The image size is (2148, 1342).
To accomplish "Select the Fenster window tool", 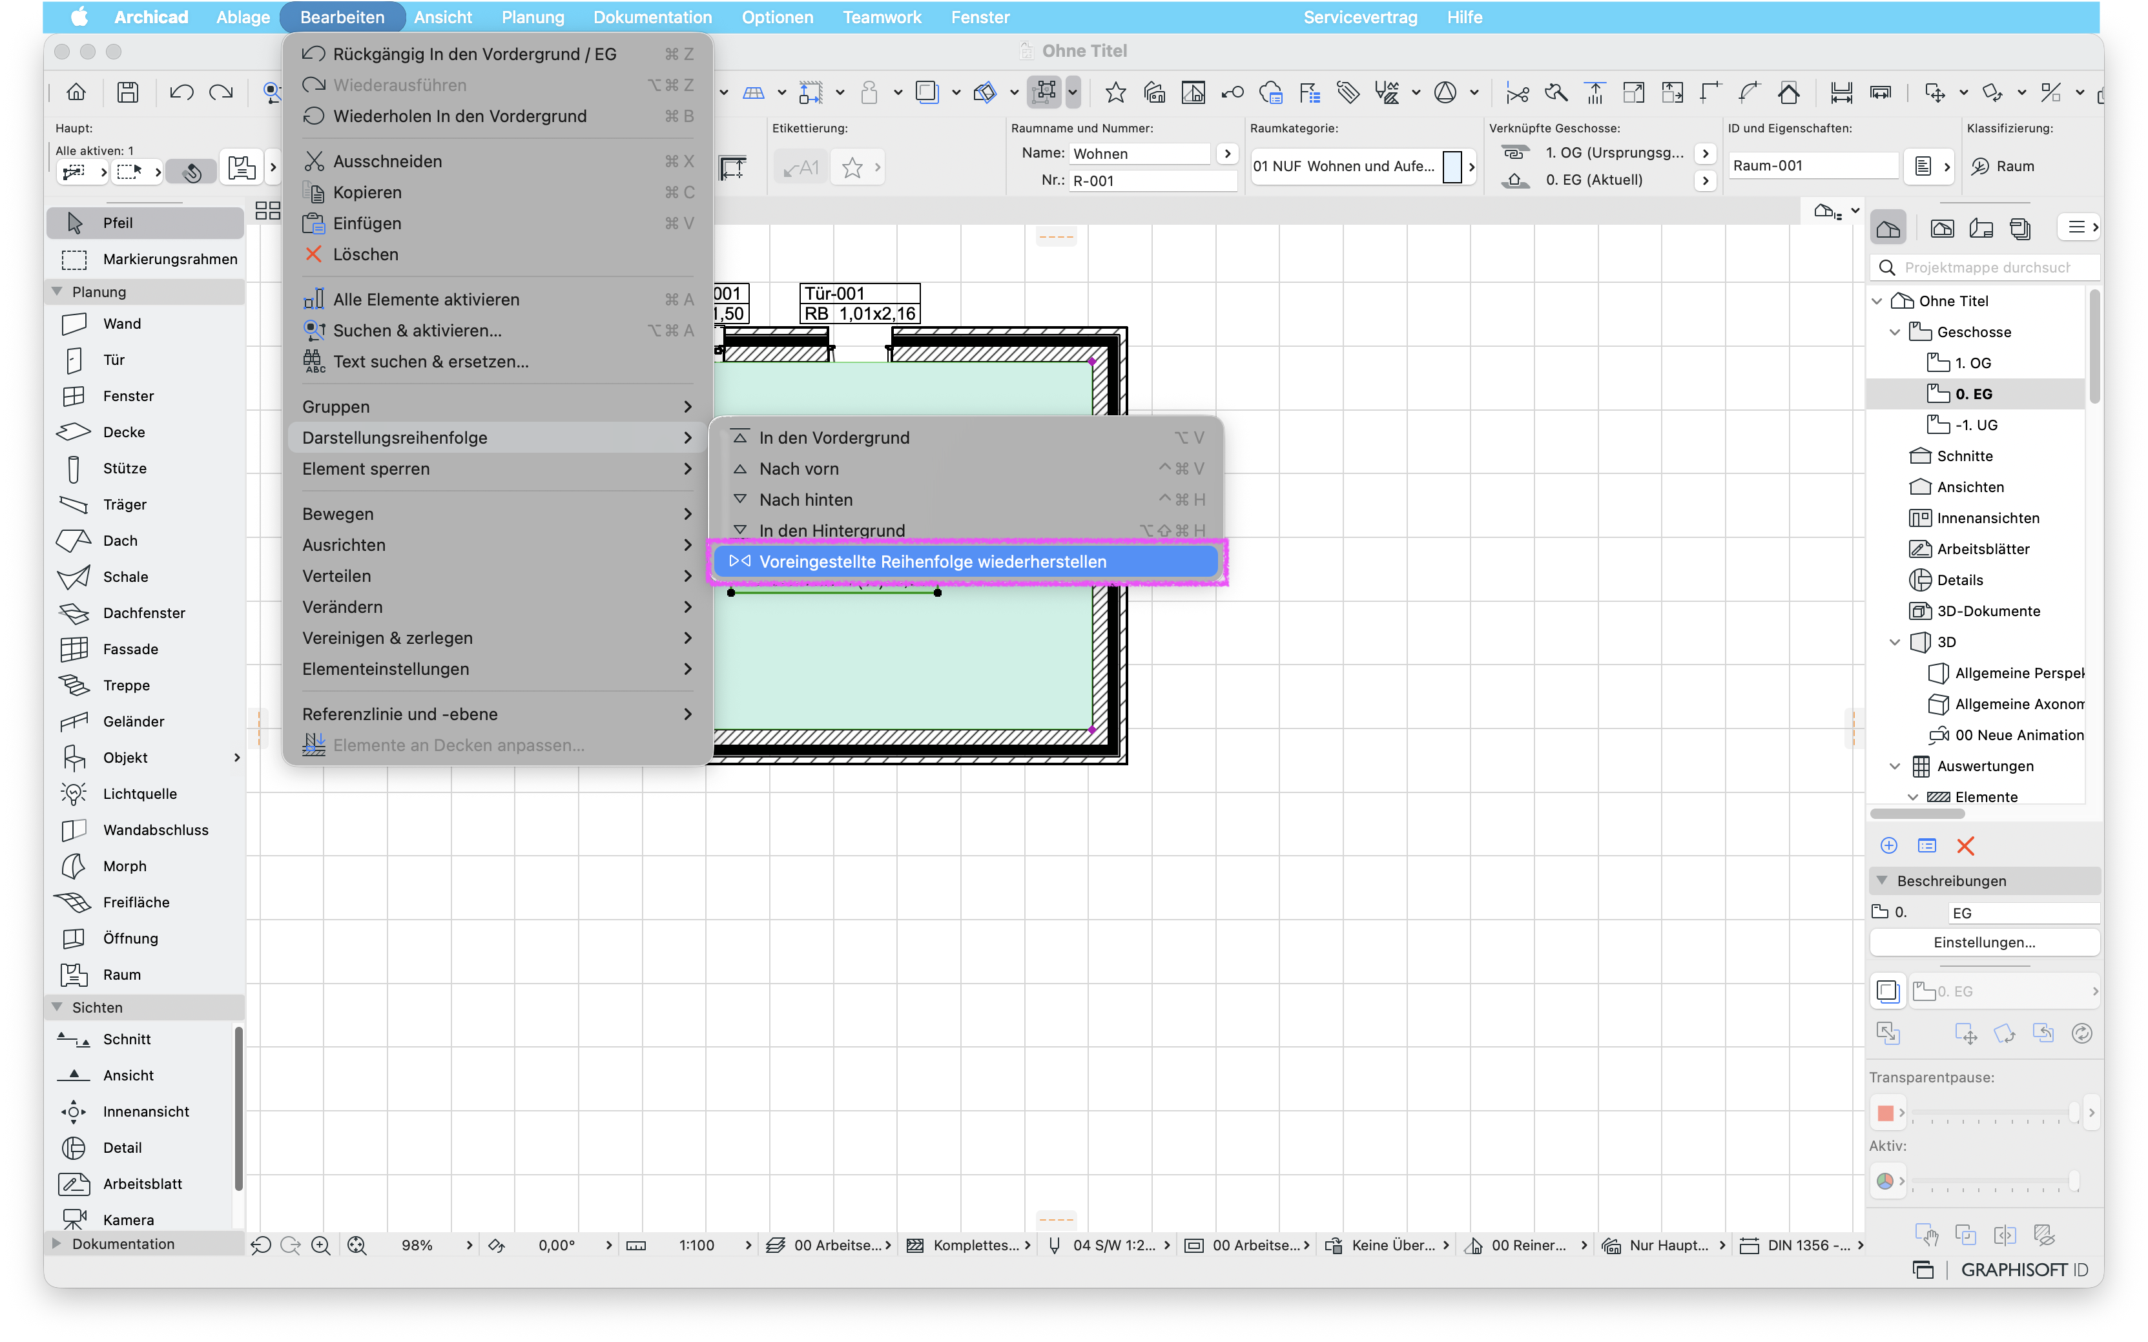I will pos(145,396).
